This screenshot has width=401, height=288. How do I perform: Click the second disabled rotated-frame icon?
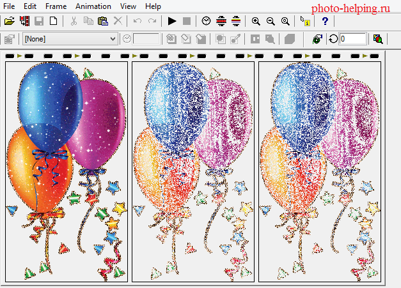click(x=186, y=39)
